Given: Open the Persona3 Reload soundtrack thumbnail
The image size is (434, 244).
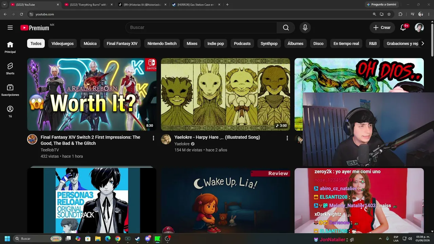Looking at the screenshot, I should pos(92,201).
